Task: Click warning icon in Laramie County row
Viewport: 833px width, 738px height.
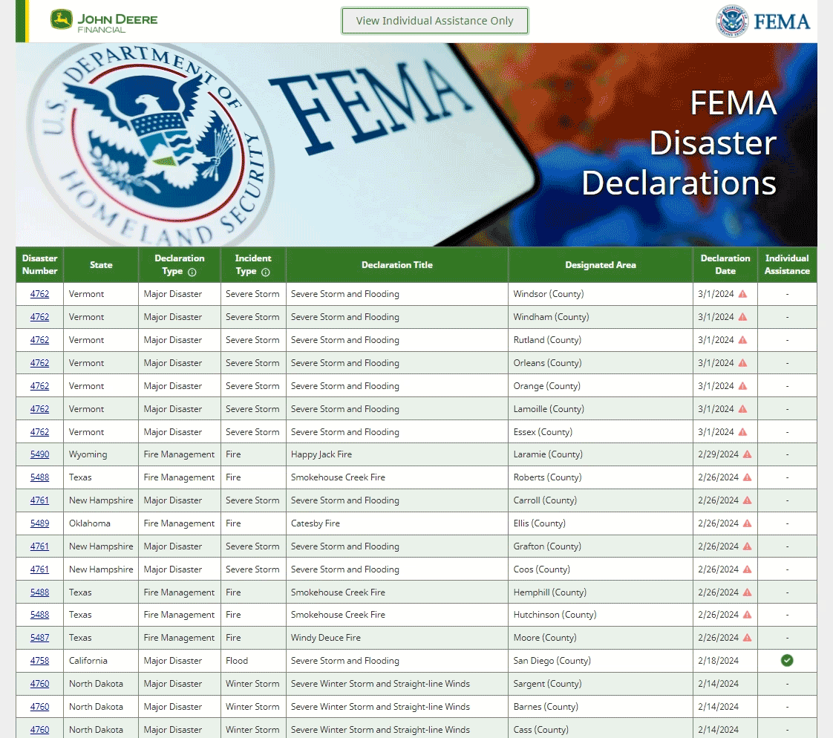Action: coord(747,454)
